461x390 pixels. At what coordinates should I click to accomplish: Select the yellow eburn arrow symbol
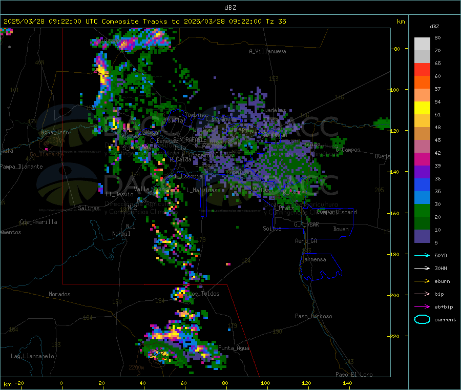[422, 281]
